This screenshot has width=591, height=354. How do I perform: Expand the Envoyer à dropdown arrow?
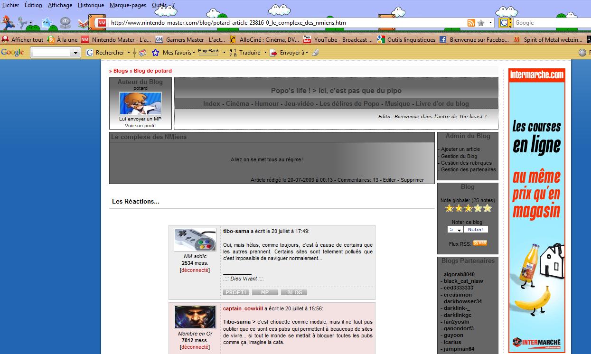[x=307, y=53]
